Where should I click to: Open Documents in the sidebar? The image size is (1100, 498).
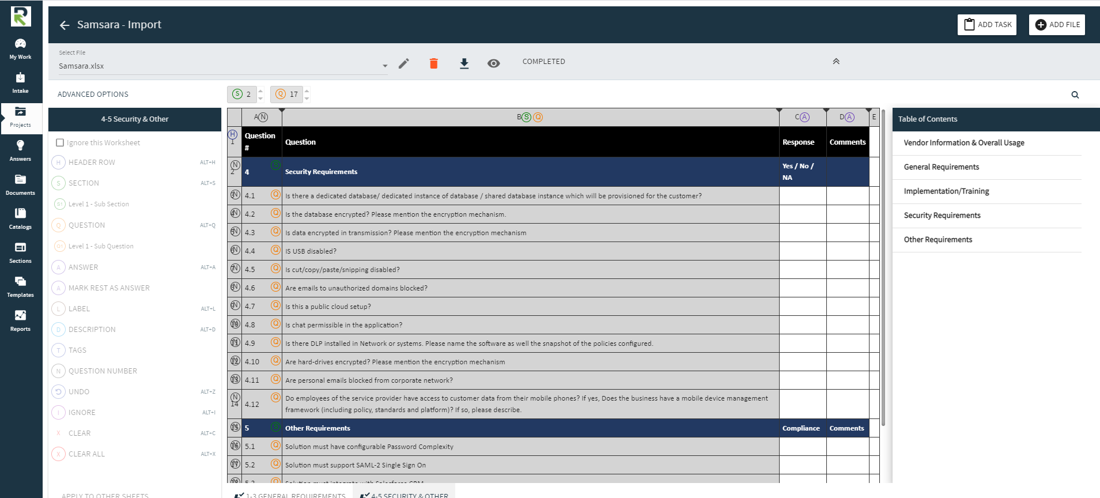point(20,185)
